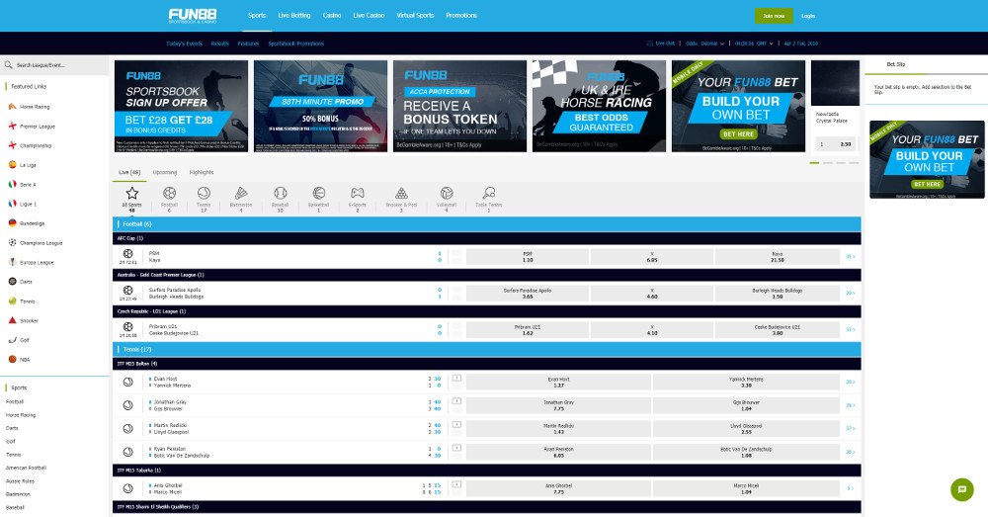
Task: Collapse Czech Republic U21 League row
Action: click(x=486, y=311)
